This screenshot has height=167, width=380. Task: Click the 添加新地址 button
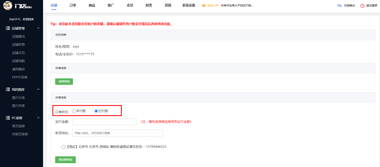click(65, 160)
